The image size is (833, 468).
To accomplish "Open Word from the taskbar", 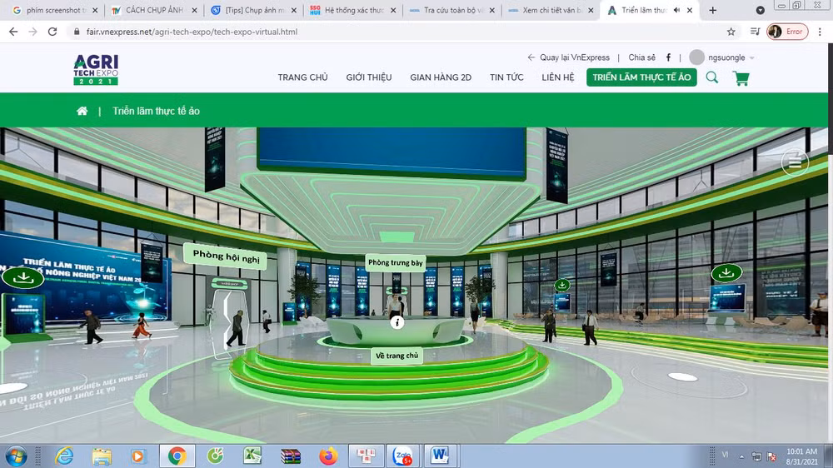I will [440, 456].
